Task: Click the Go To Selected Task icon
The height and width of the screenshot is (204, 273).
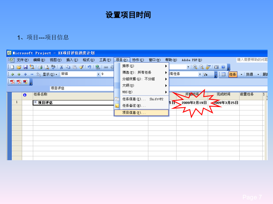Action: tap(208, 67)
